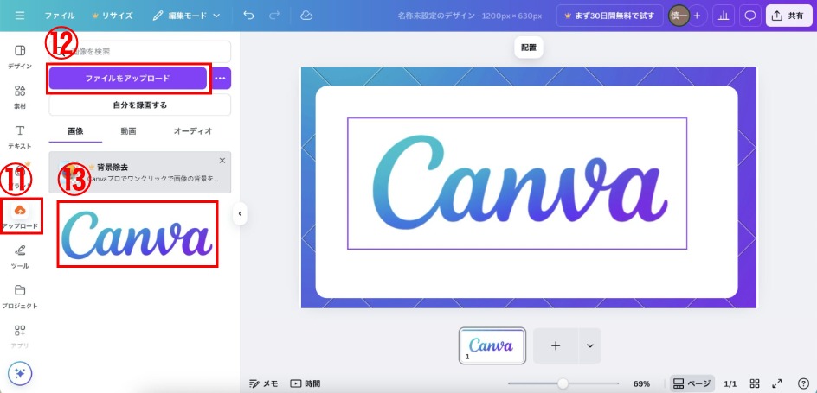Open the comments speech bubble icon
The width and height of the screenshot is (817, 393).
(x=749, y=16)
